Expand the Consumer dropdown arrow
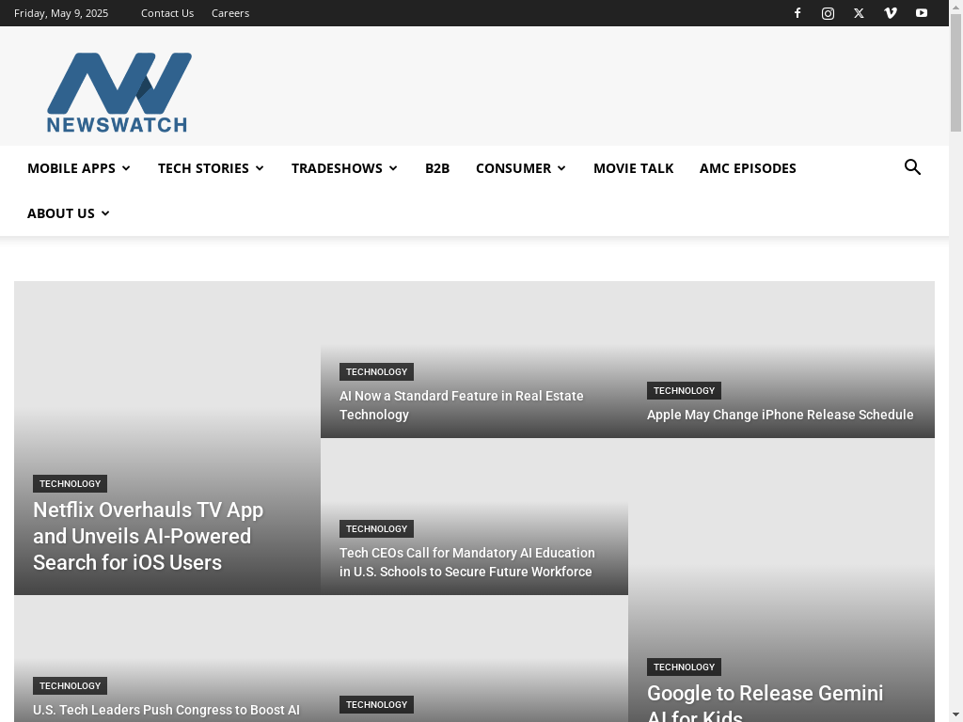 [561, 168]
